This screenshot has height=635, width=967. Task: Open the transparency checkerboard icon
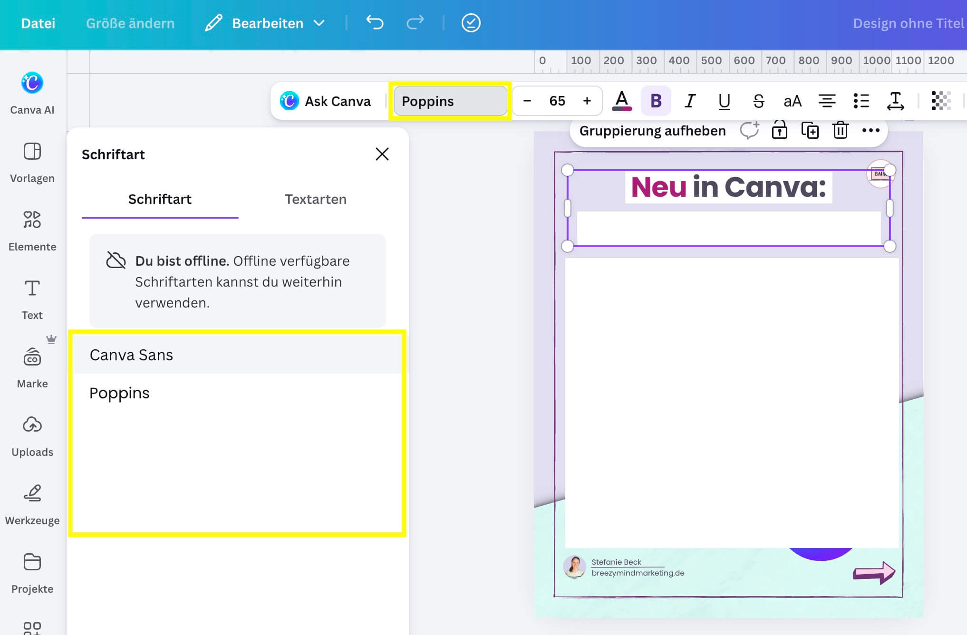pos(940,101)
